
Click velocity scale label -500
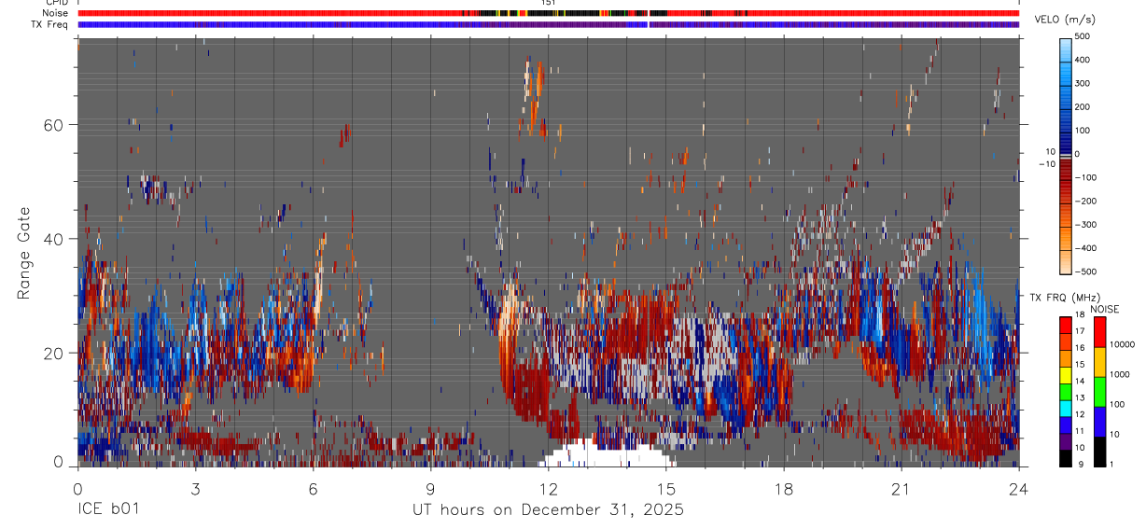tap(1085, 271)
